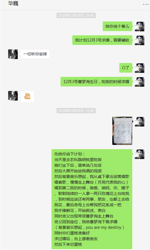Click sender avatar beside the photo message
The width and height of the screenshot is (150, 250).
[140, 122]
